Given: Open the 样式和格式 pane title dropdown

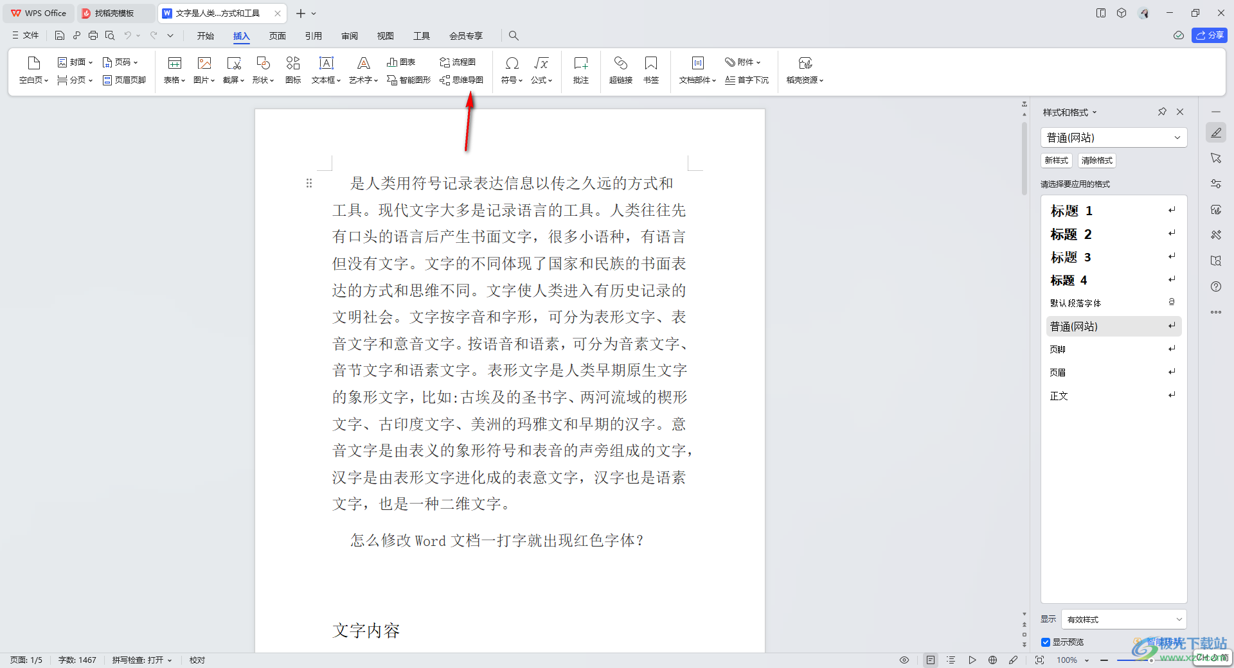Looking at the screenshot, I should [x=1070, y=112].
